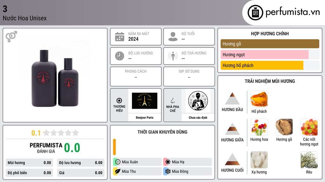
Task: Click the Hương gỗ accord bar
Action: (x=270, y=44)
